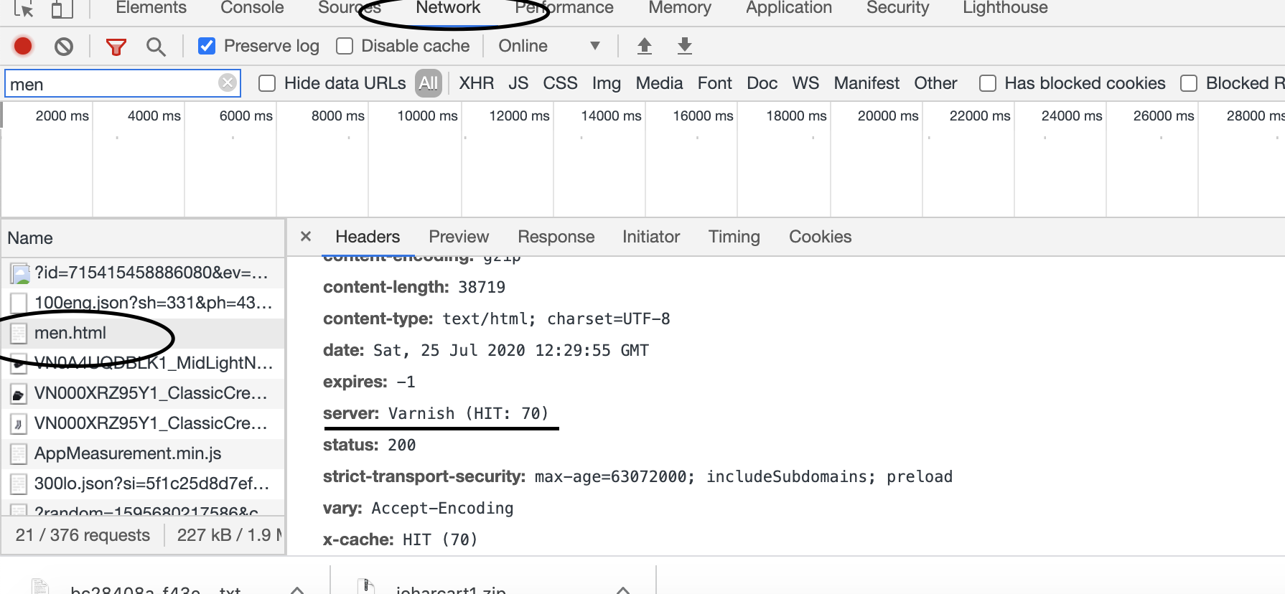Click the strict-transport-security header line
This screenshot has width=1285, height=594.
[637, 476]
